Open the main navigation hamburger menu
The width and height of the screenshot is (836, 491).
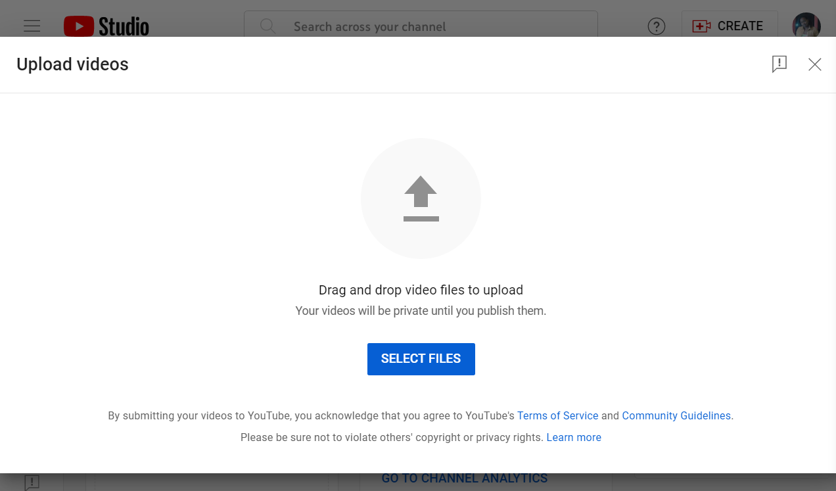(32, 26)
